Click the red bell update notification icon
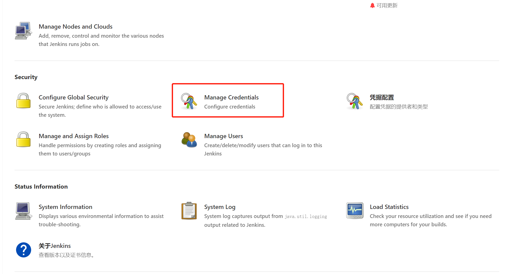 372,6
